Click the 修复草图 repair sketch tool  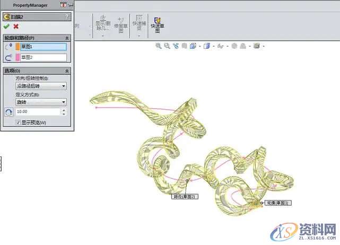pyautogui.click(x=121, y=25)
